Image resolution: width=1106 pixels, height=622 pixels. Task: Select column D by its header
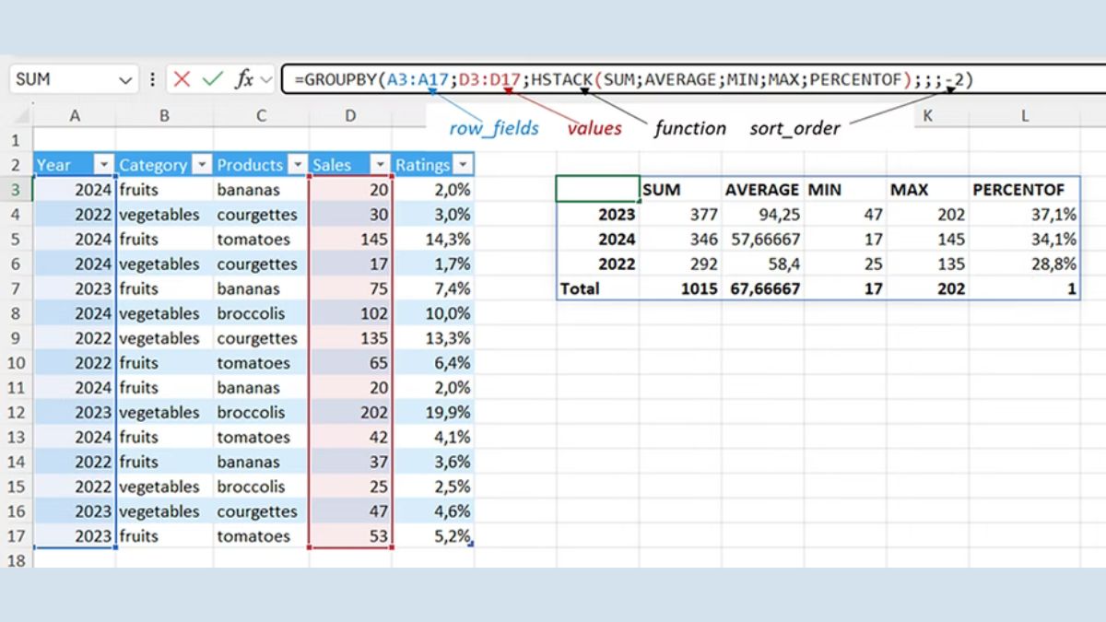click(x=350, y=116)
